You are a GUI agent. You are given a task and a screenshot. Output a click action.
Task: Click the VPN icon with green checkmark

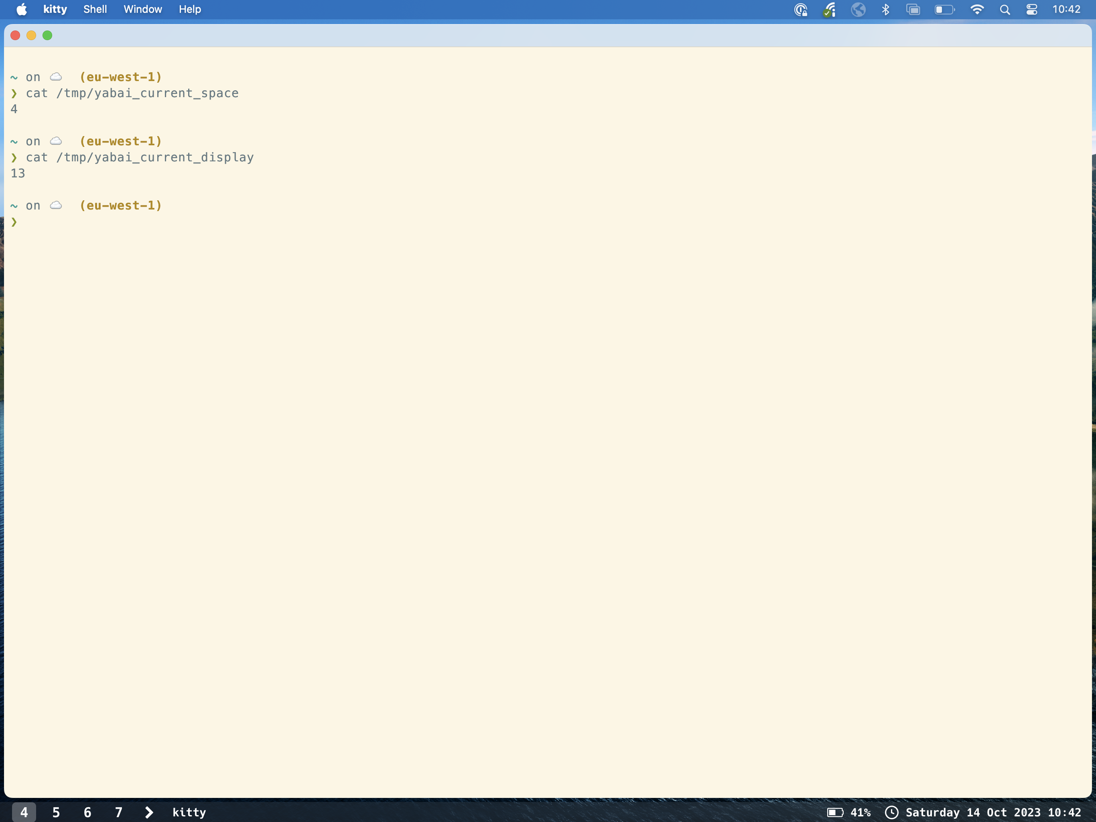(x=828, y=9)
